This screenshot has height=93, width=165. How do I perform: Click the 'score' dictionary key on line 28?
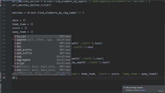click(103, 74)
